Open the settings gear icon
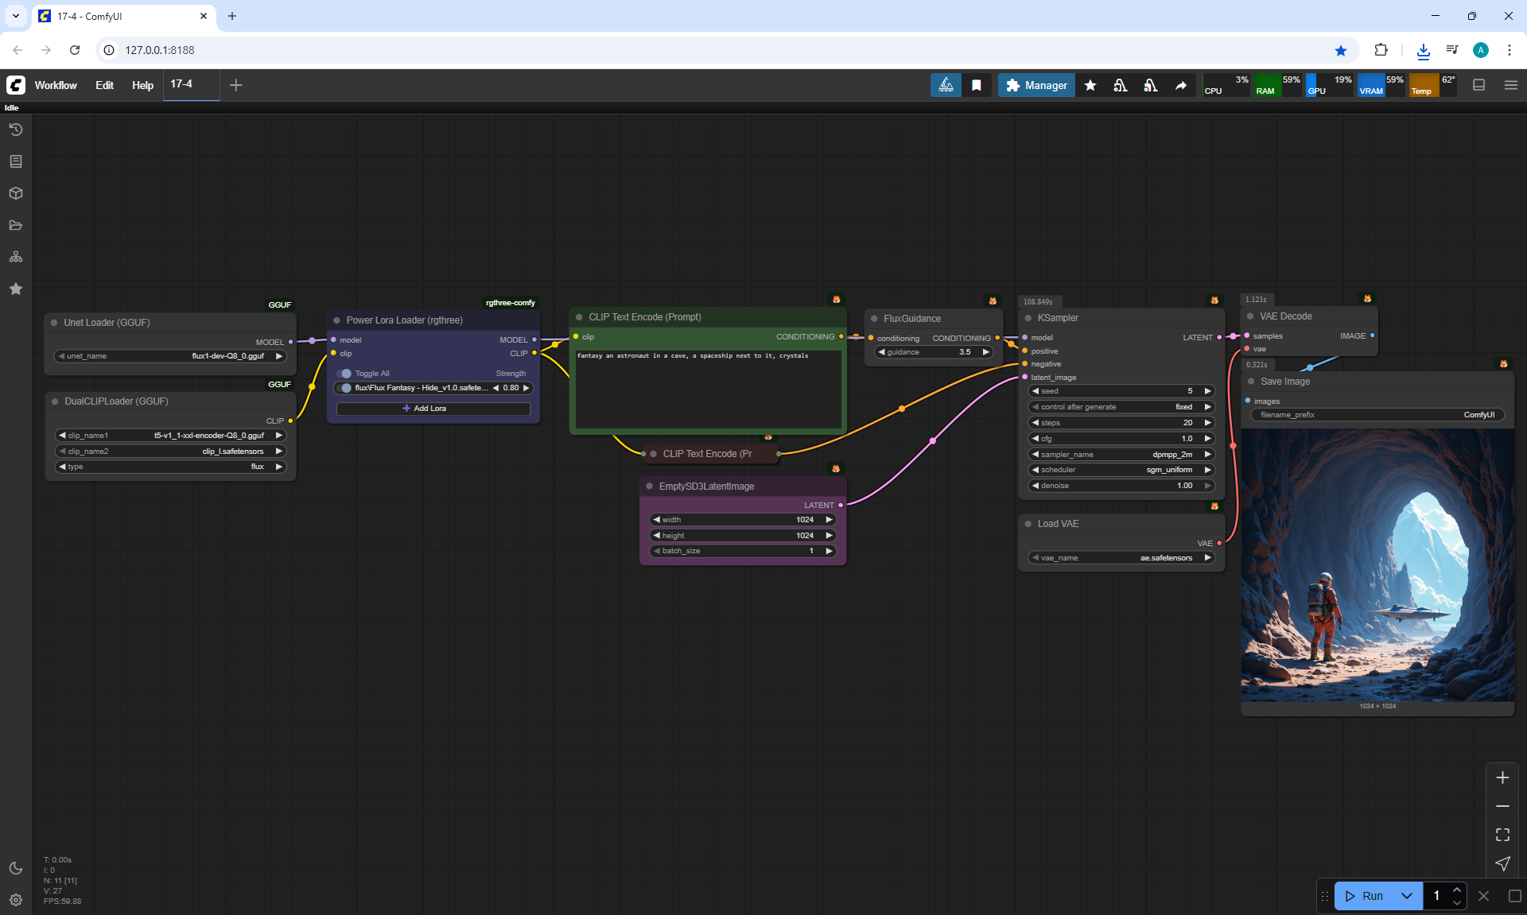Image resolution: width=1527 pixels, height=915 pixels. [x=16, y=900]
